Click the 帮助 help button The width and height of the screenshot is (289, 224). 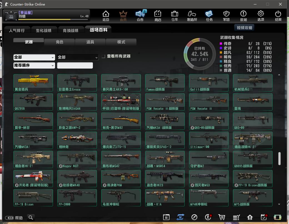(x=14, y=218)
